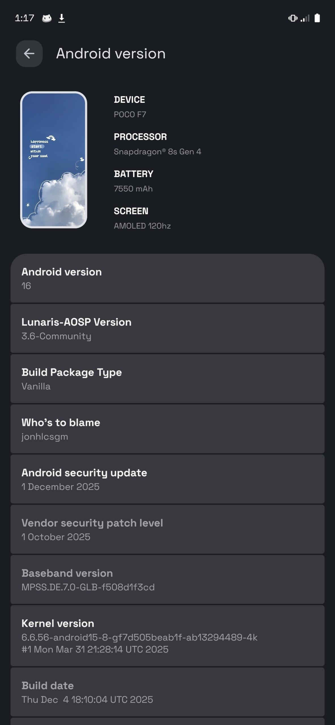Tap the AMOLED 120hz screen info
Screen dimensions: 335x725
[142, 226]
